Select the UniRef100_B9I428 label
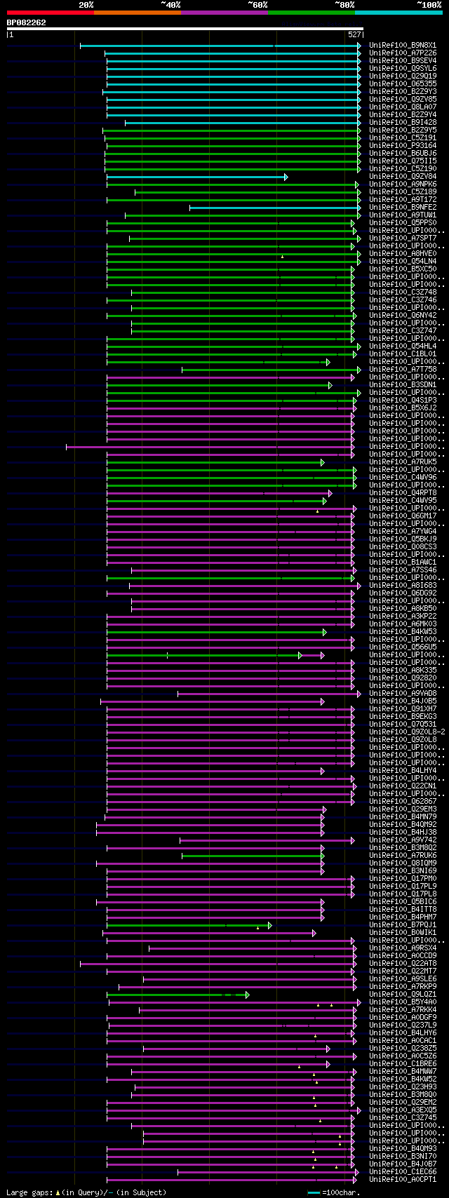 (403, 123)
